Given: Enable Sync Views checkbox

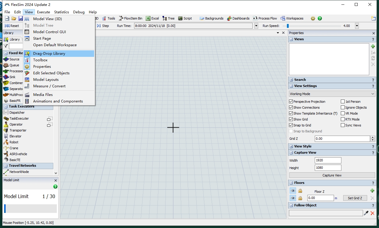Looking at the screenshot, I should pos(343,125).
